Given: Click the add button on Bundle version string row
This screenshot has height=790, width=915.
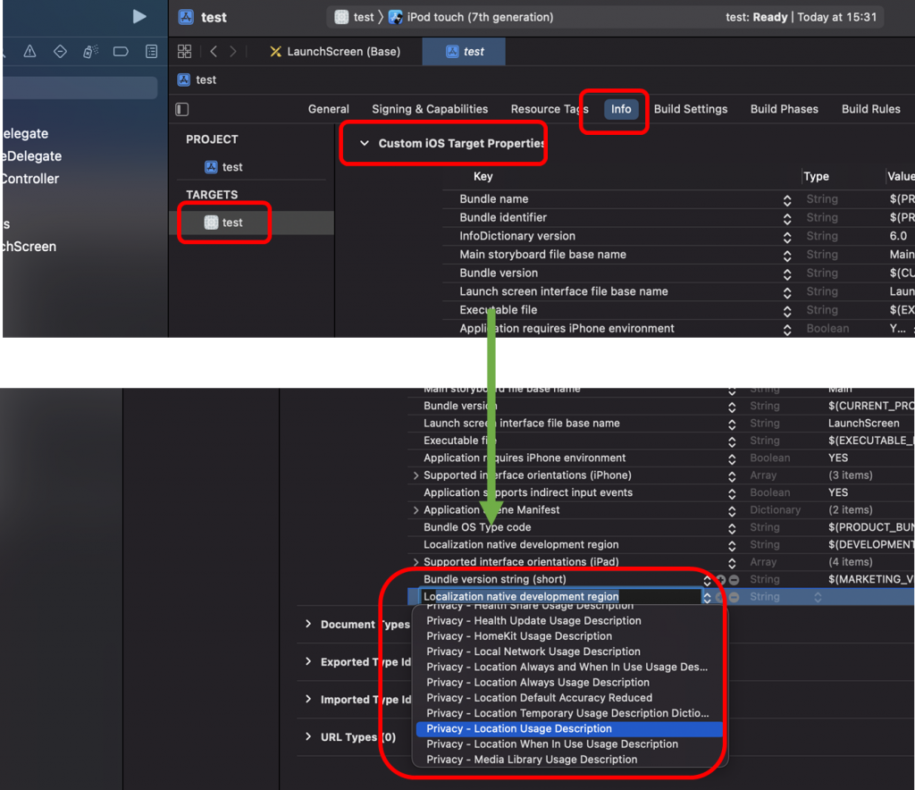Looking at the screenshot, I should (721, 579).
